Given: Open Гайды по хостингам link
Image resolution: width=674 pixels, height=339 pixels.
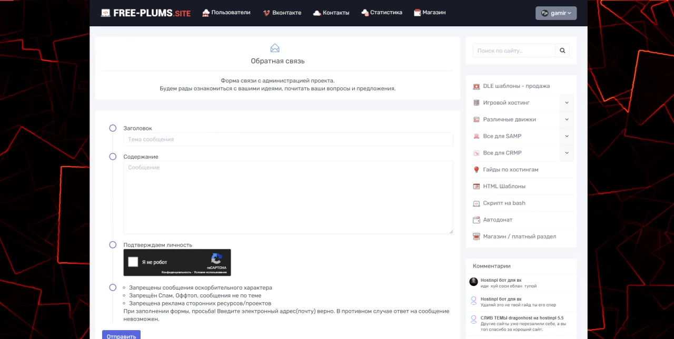Looking at the screenshot, I should 511,170.
